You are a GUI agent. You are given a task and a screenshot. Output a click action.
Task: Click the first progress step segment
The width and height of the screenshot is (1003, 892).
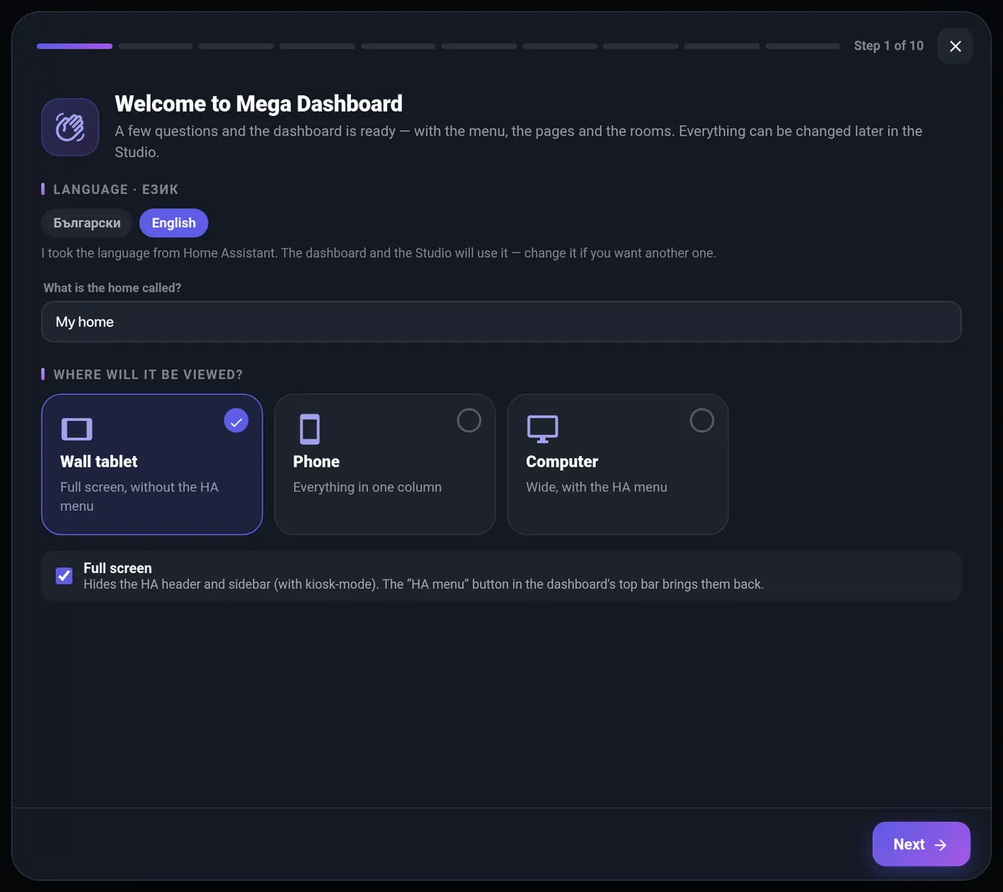pos(74,46)
